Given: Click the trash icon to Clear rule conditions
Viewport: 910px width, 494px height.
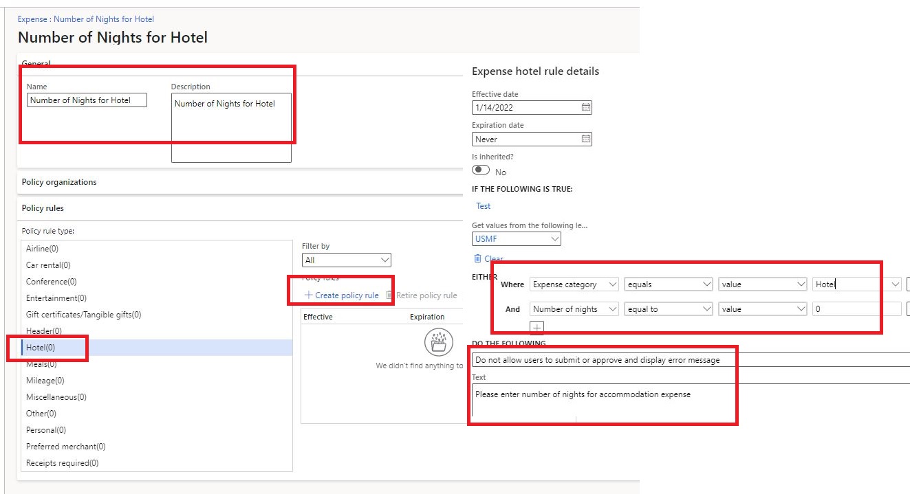Looking at the screenshot, I should (477, 258).
